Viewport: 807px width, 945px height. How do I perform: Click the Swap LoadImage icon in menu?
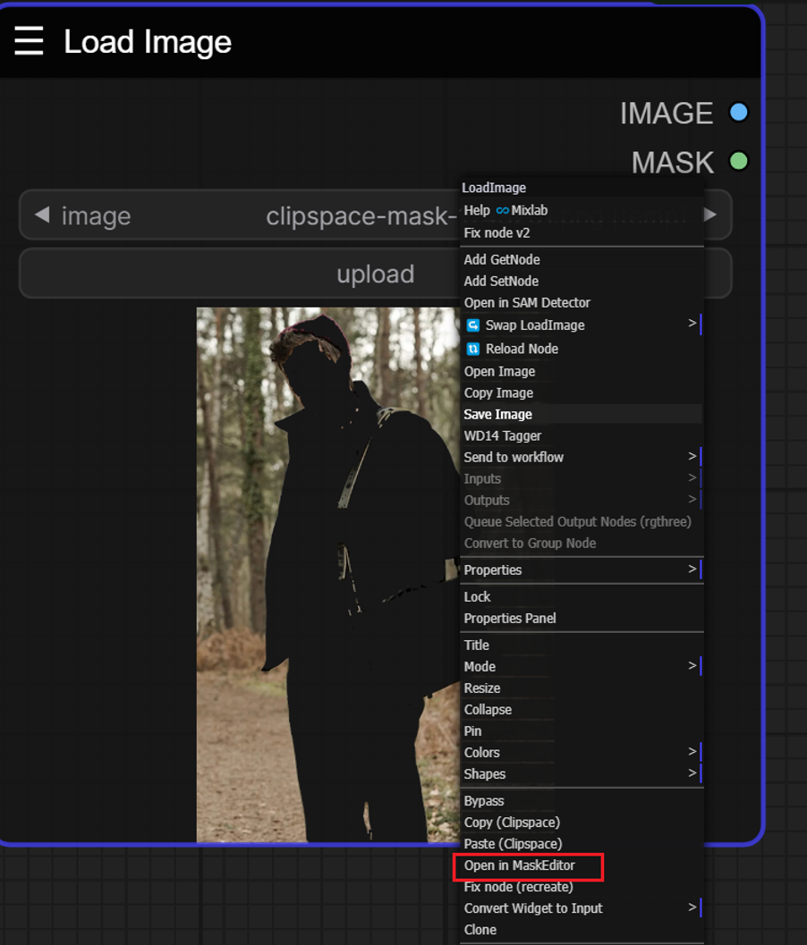(473, 325)
